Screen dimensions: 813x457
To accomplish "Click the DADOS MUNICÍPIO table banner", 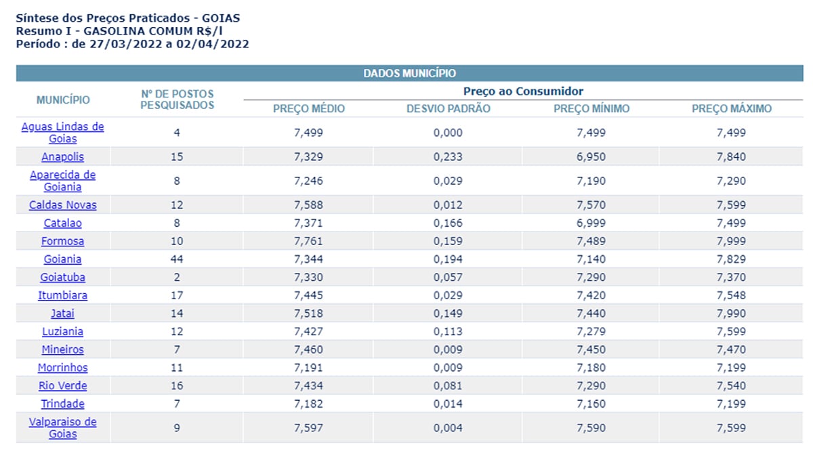I will click(x=409, y=73).
